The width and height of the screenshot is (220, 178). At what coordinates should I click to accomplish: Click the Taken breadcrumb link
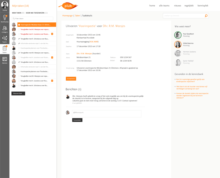tap(77, 15)
